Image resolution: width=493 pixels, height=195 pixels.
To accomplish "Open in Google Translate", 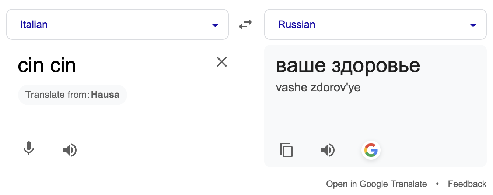I will 376,184.
